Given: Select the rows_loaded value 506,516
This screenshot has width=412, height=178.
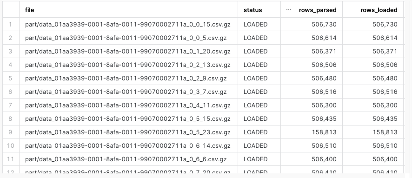Looking at the screenshot, I should point(385,92).
